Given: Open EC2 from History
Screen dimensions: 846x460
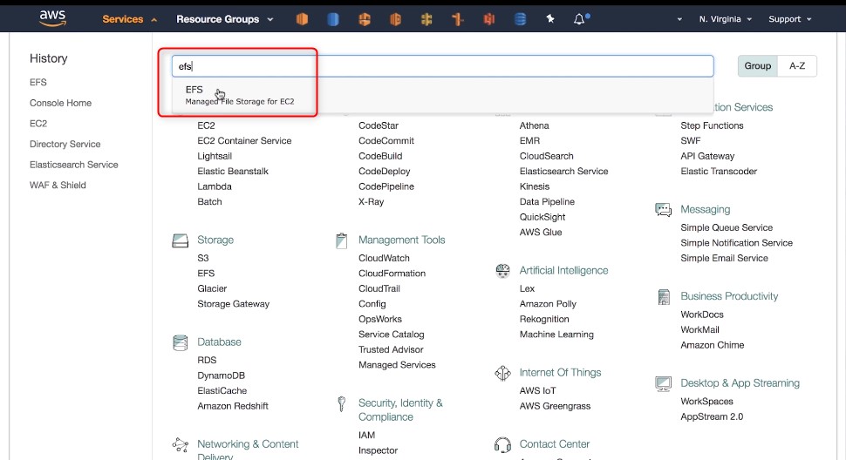Looking at the screenshot, I should (38, 124).
